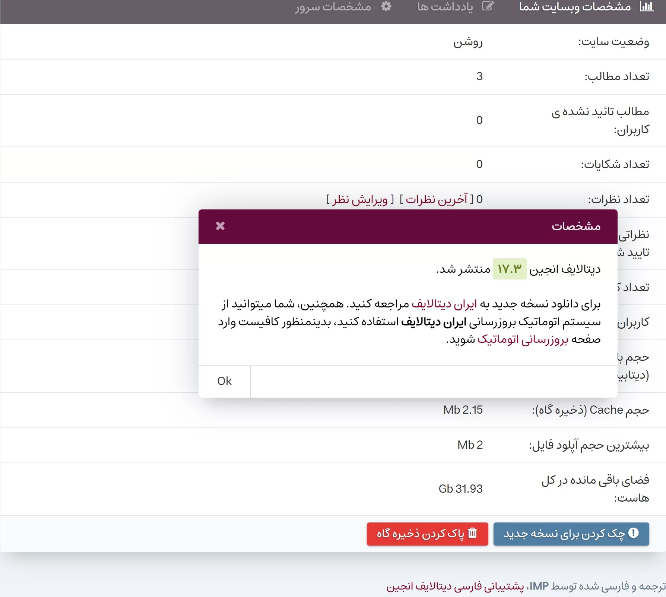Click the exclamation icon on the blue button
The width and height of the screenshot is (666, 597).
coord(633,533)
